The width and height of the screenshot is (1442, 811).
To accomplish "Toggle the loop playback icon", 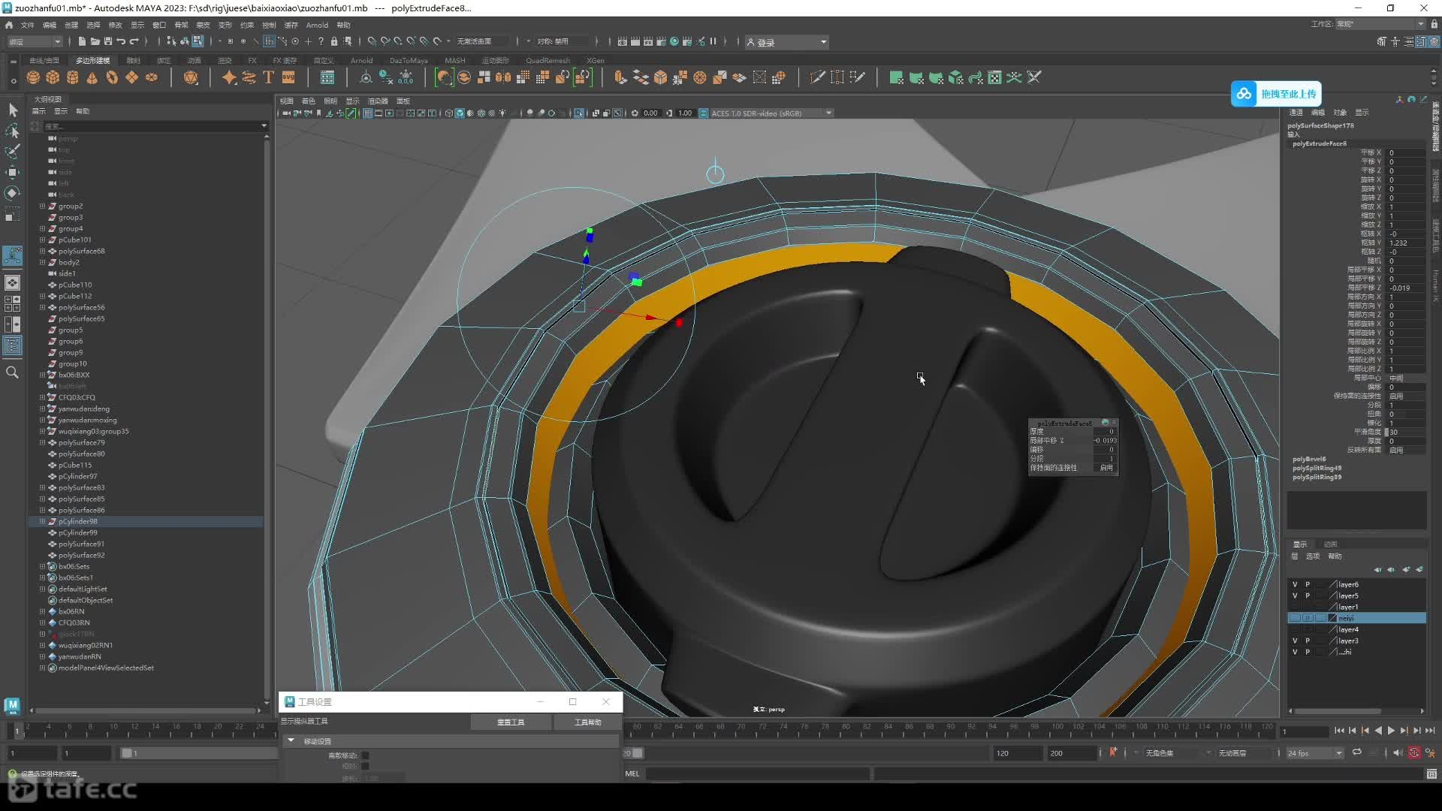I will (x=1357, y=752).
